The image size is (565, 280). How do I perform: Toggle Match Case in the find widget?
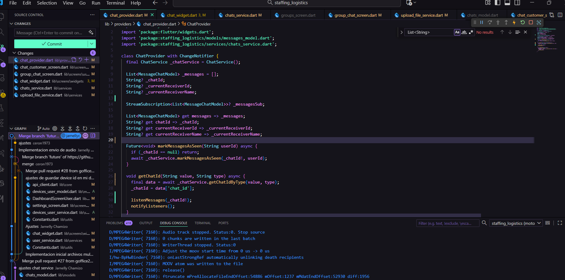click(457, 32)
